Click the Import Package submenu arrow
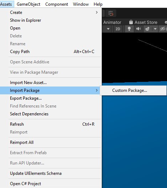 [x=96, y=90]
